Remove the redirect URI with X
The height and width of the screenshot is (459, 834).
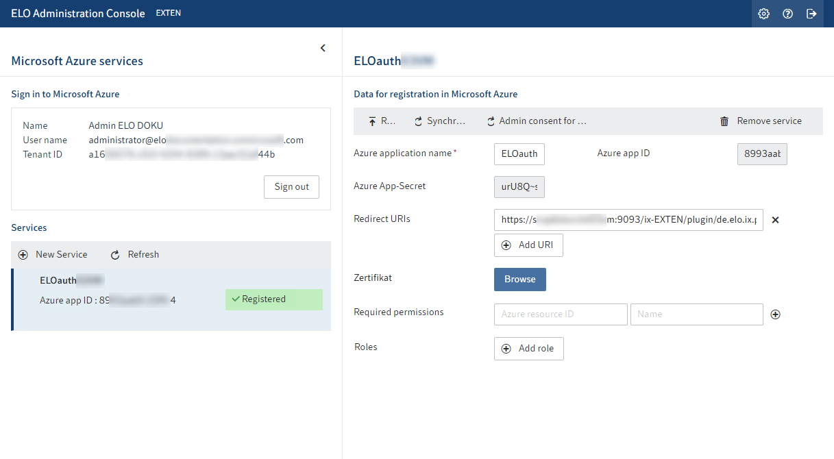pos(776,220)
